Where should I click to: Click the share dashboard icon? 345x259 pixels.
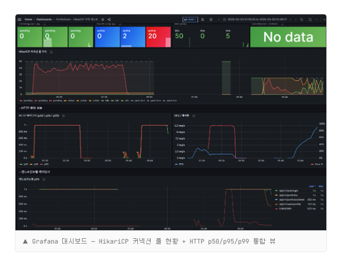pos(109,19)
